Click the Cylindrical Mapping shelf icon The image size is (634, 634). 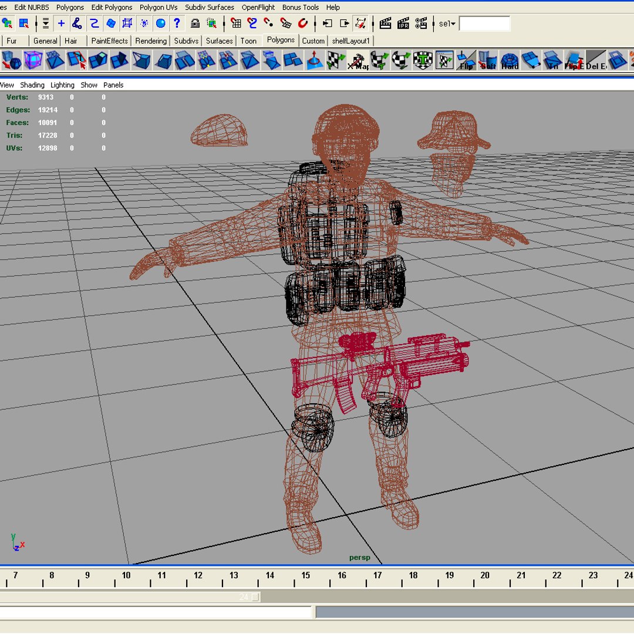click(x=379, y=60)
